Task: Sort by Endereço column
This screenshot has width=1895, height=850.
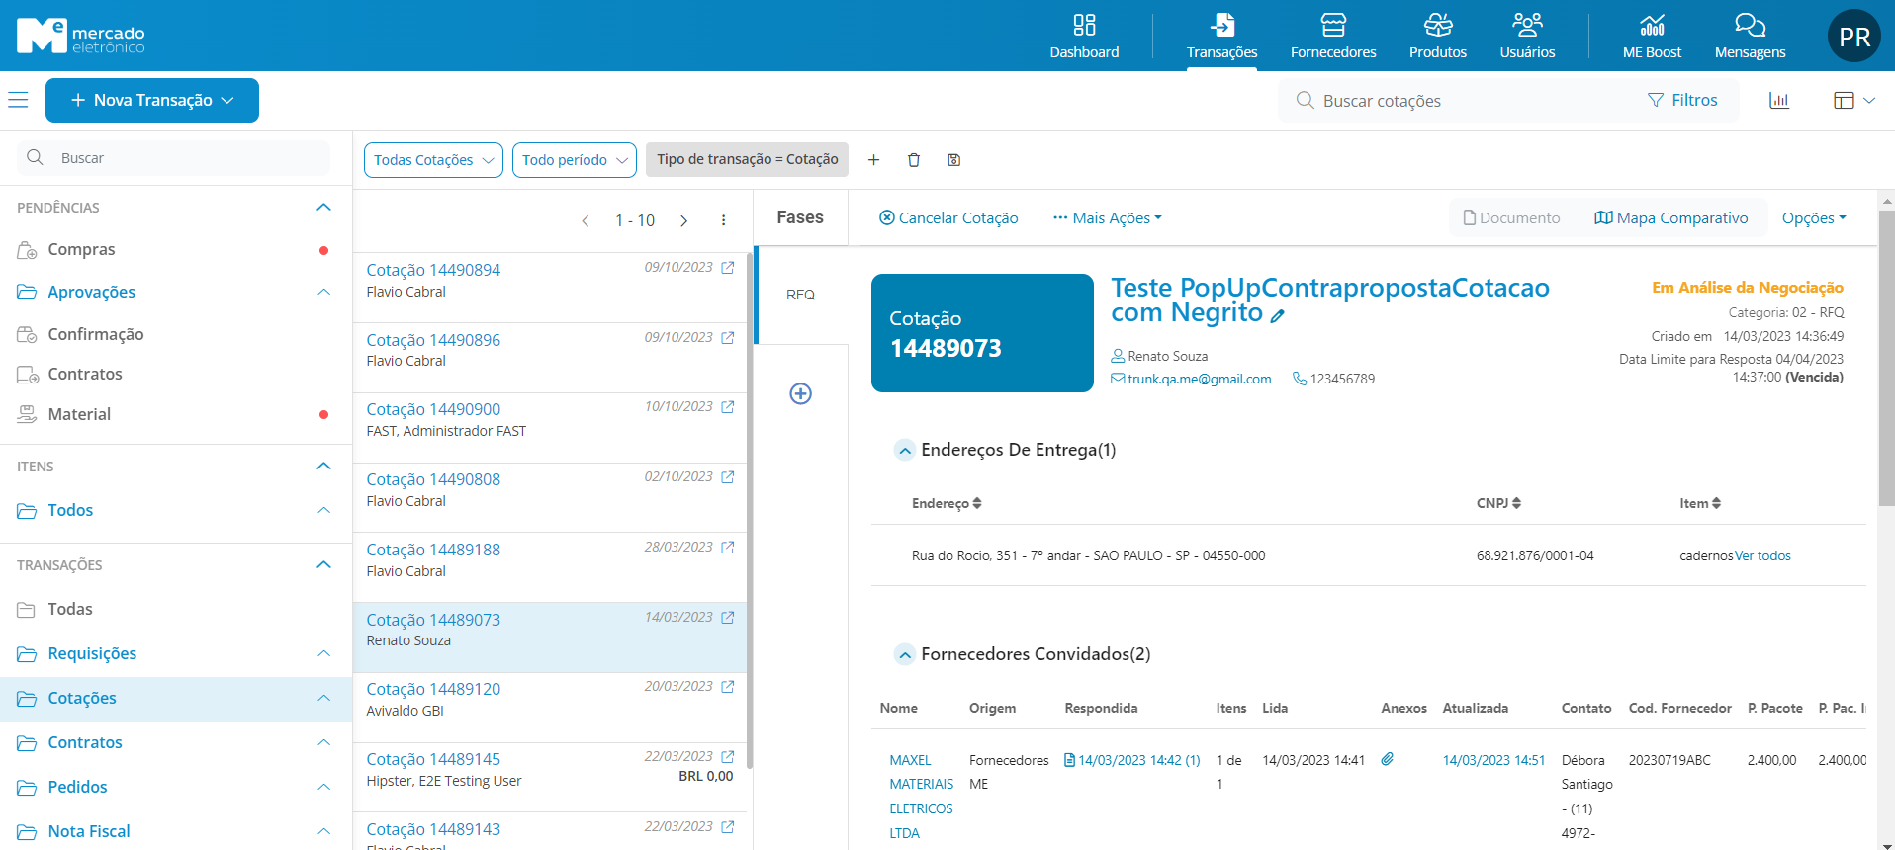Action: 947,503
